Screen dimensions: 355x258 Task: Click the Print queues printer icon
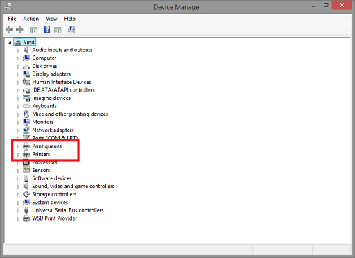[26, 146]
